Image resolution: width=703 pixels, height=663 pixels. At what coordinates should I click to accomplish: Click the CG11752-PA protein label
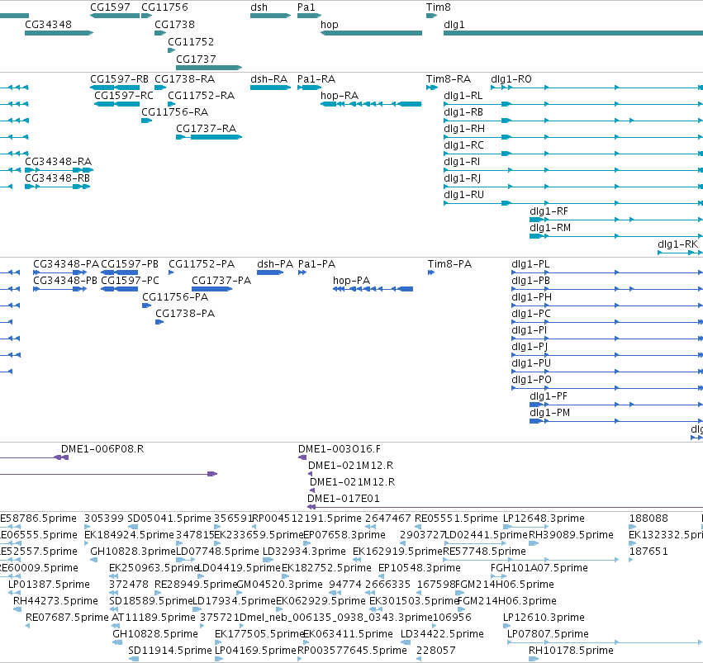pos(202,264)
